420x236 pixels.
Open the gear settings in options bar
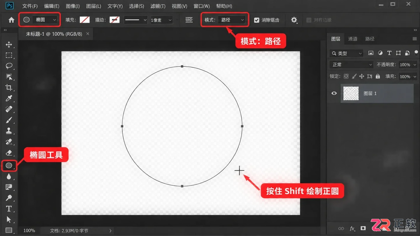point(294,20)
